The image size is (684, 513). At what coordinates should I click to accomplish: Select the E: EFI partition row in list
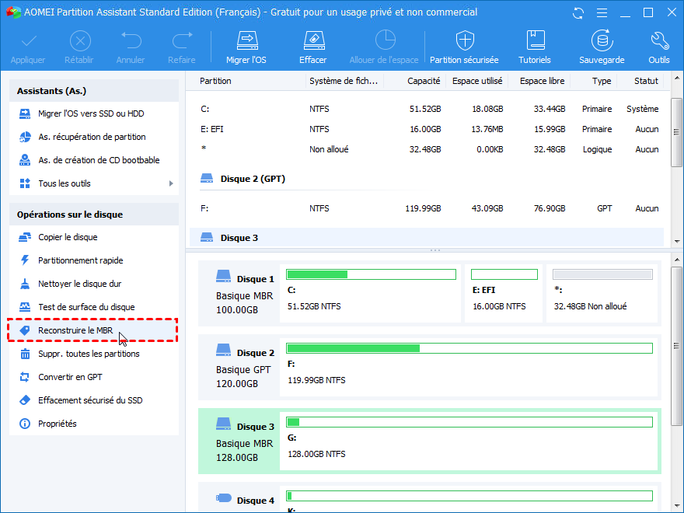427,130
